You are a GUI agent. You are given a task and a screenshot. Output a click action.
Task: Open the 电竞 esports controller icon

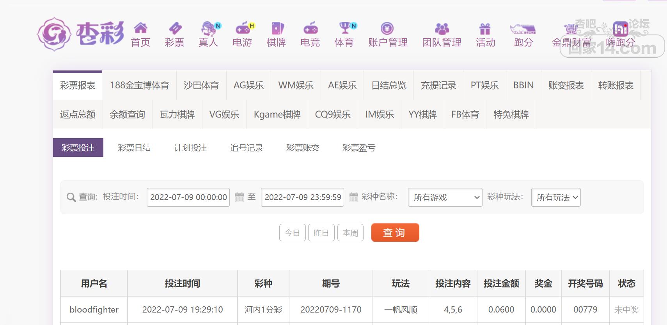point(310,28)
